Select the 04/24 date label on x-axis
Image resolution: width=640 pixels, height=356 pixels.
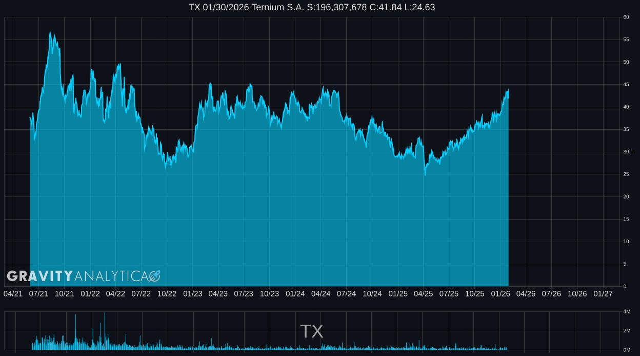(321, 294)
